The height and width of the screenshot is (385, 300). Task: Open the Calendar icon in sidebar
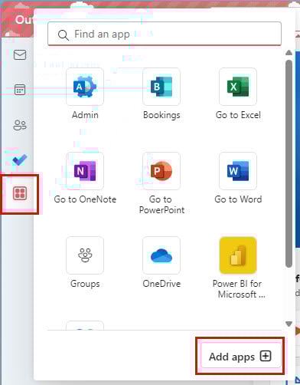click(x=20, y=90)
